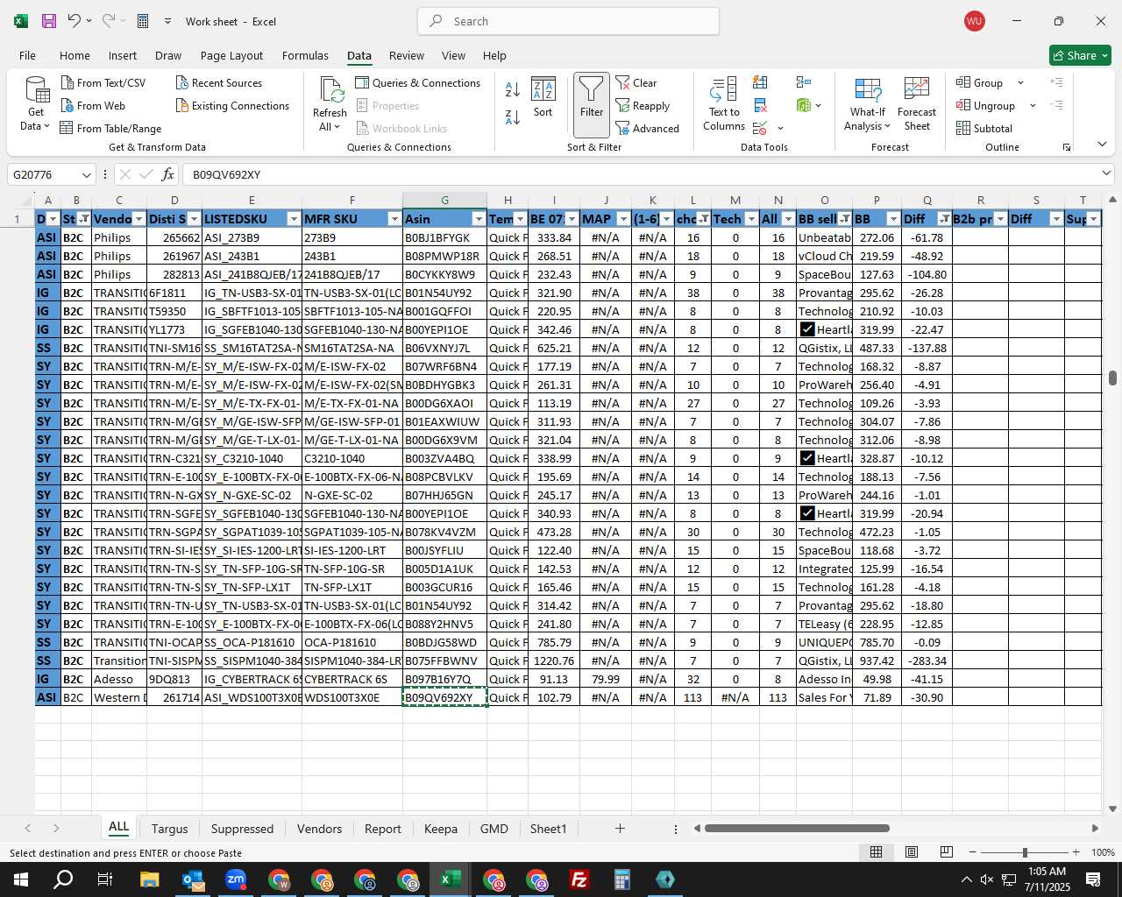Click the WU account avatar
Screen dimensions: 1122x897
coord(974,21)
